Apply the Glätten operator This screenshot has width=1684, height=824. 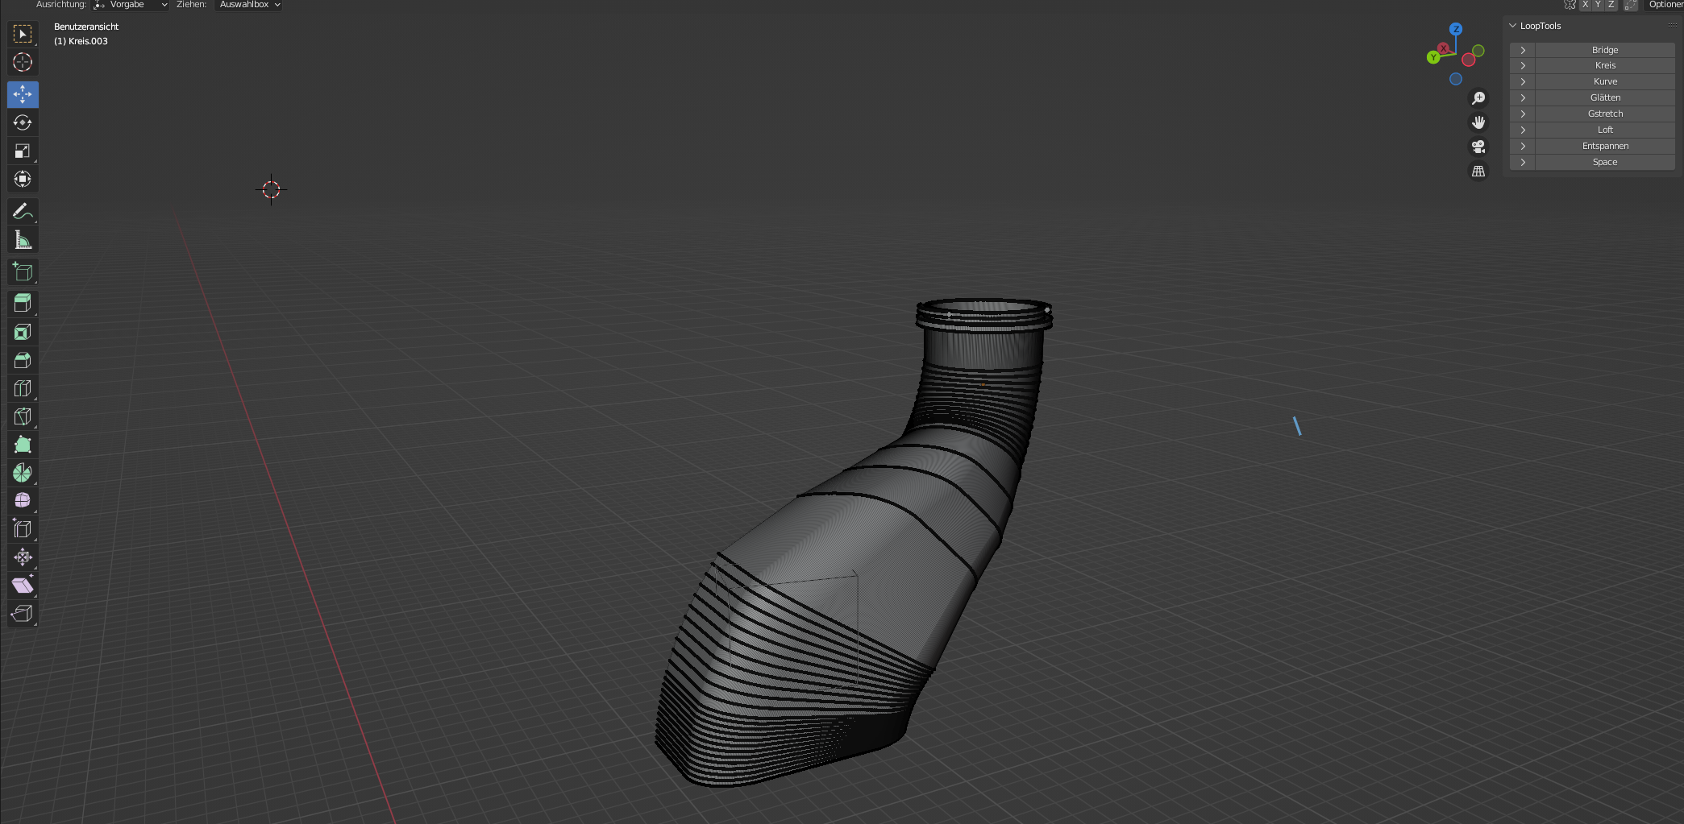[x=1605, y=98]
